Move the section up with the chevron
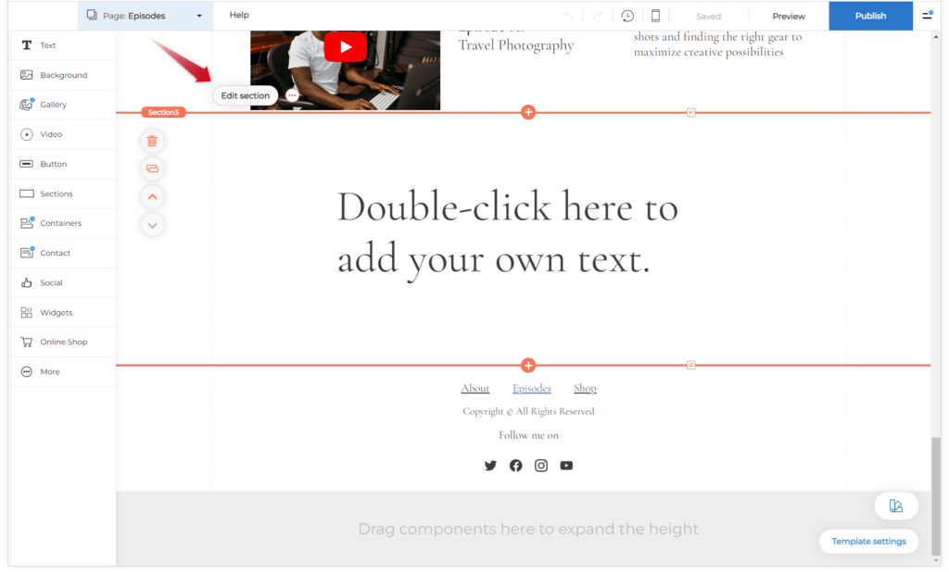Viewport: 949px width, 574px height. [x=153, y=196]
